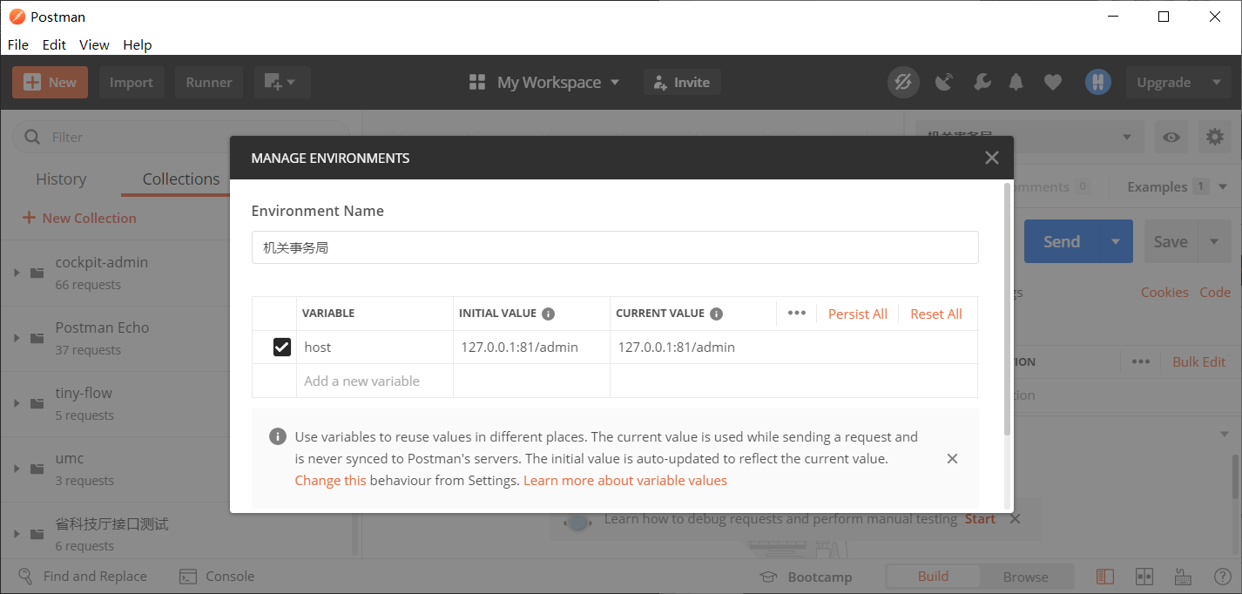Open the Bootcamp
This screenshot has width=1242, height=594.
pyautogui.click(x=806, y=577)
